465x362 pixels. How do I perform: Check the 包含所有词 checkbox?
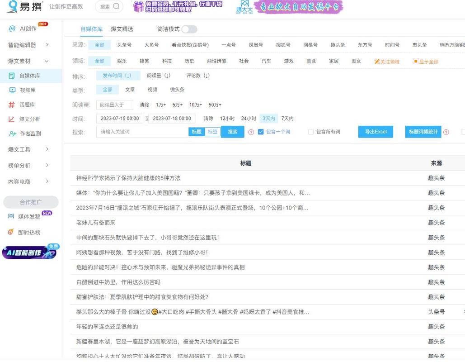click(311, 132)
